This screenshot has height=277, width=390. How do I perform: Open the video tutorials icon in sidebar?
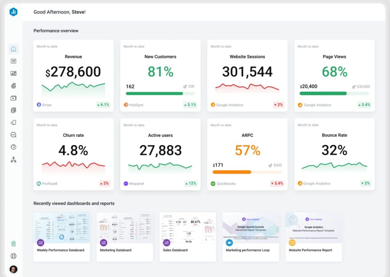coord(13,98)
